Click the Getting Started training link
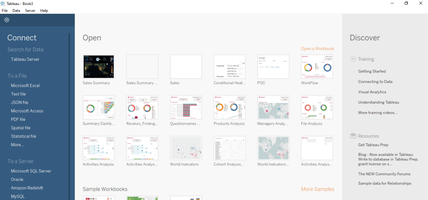This screenshot has height=200, width=428. pyautogui.click(x=372, y=71)
